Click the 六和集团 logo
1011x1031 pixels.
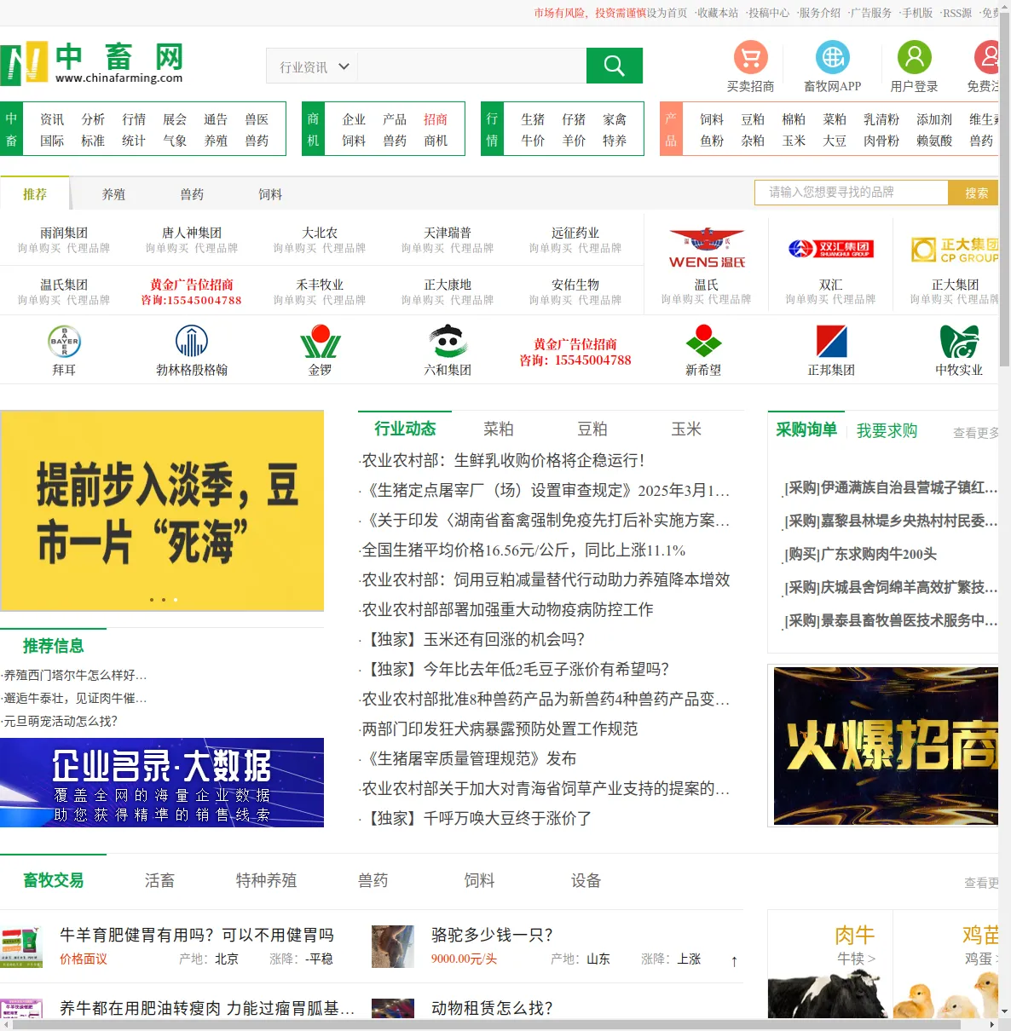coord(448,342)
